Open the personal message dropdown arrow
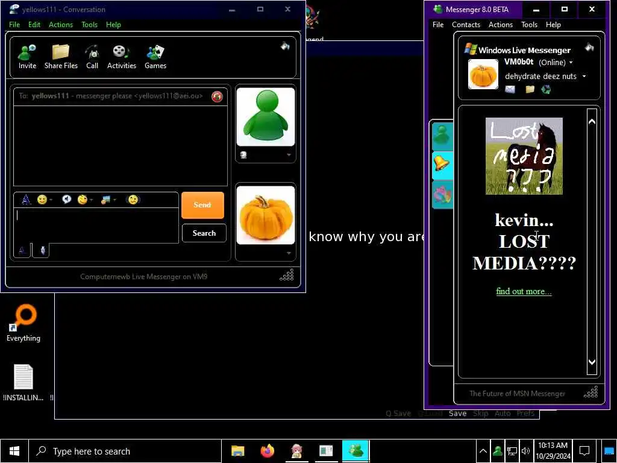This screenshot has height=463, width=617. 584,76
